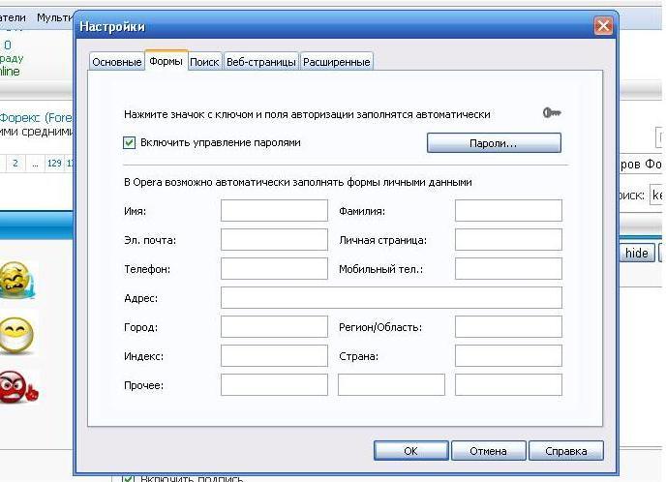Image resolution: width=666 pixels, height=482 pixels.
Task: Go to page 129 in background forum
Action: tap(54, 163)
